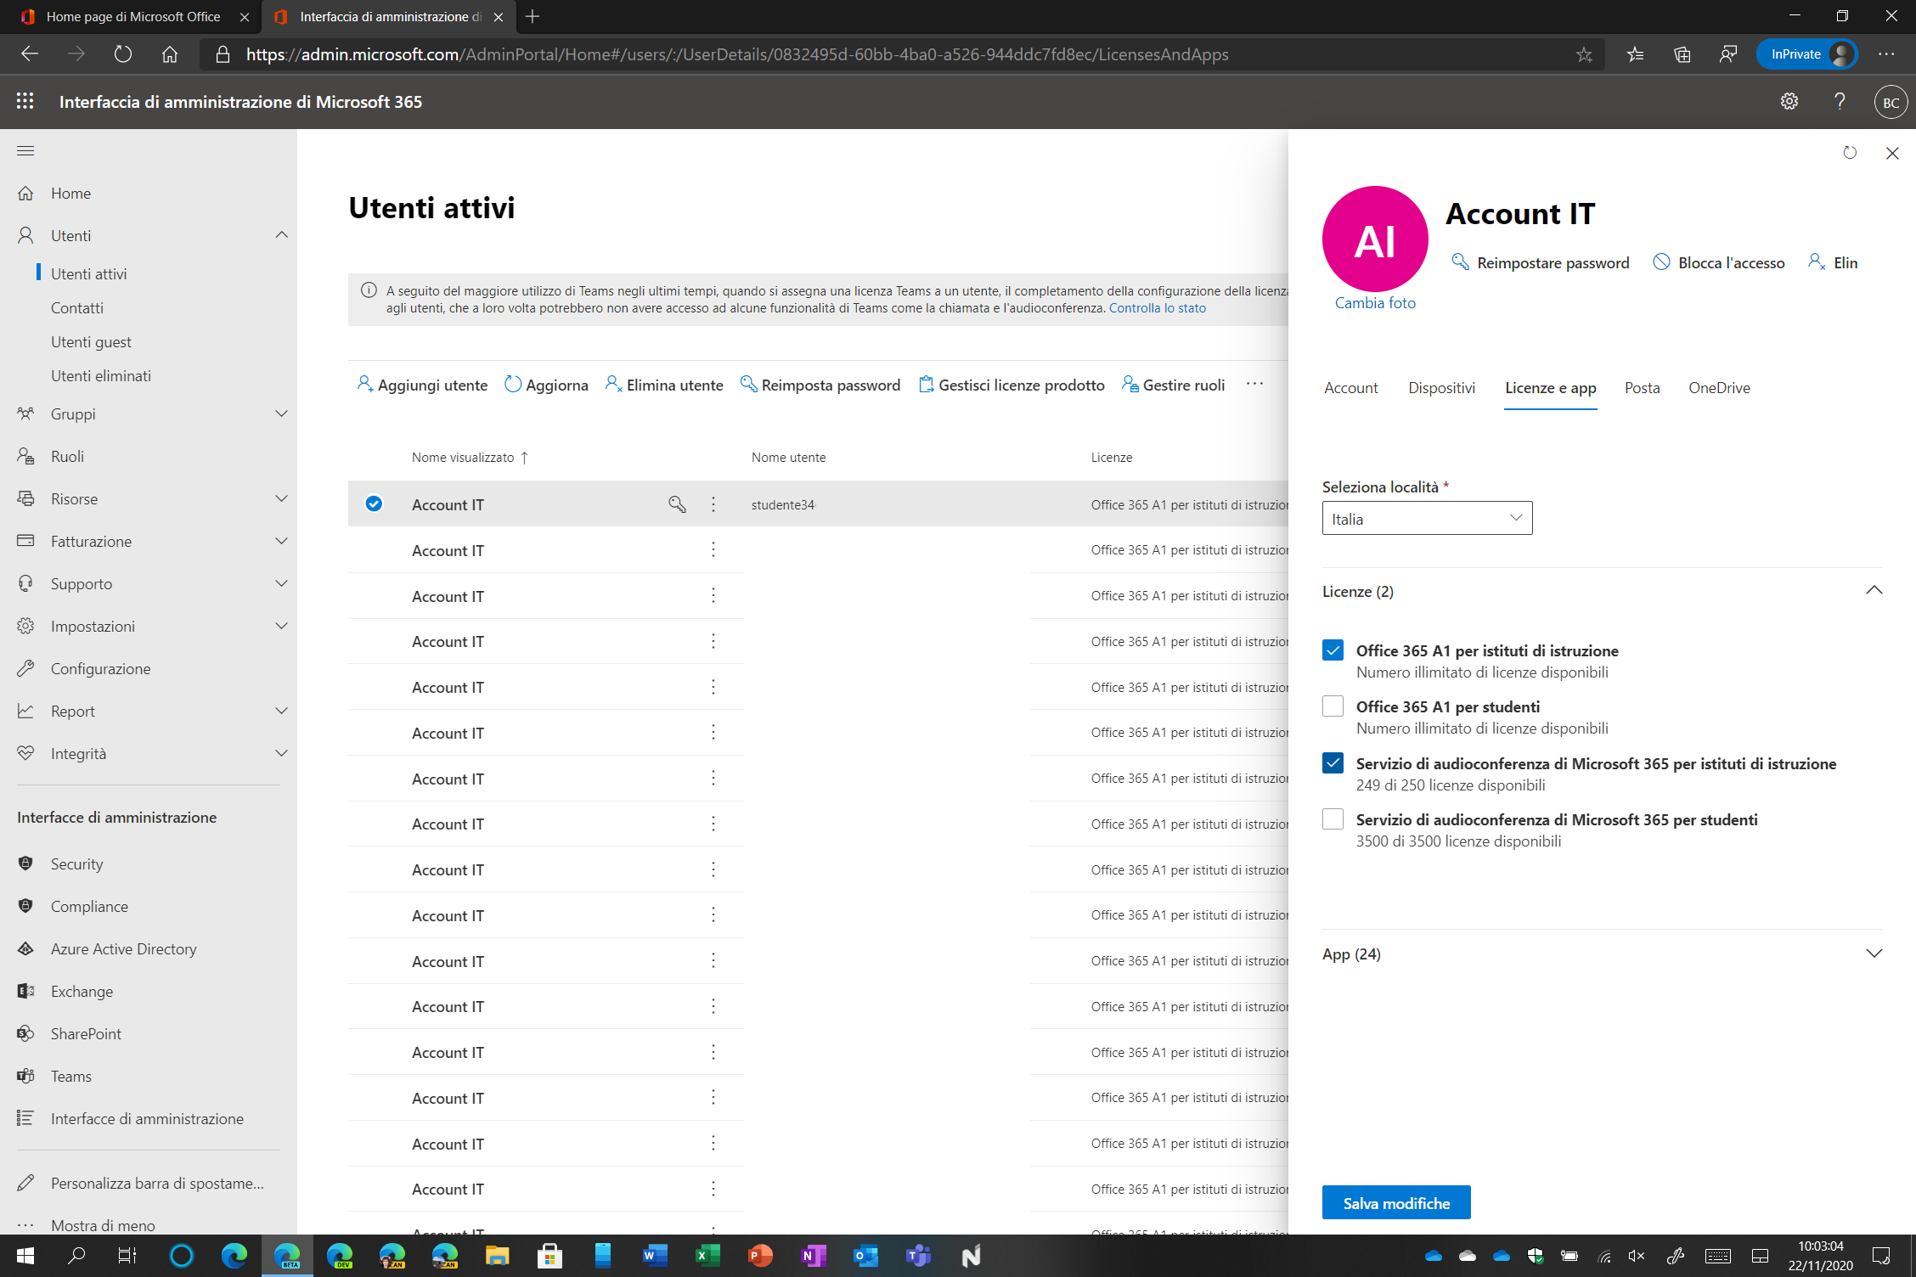This screenshot has width=1916, height=1277.
Task: Deselect the first Account IT row checkmark
Action: click(374, 504)
